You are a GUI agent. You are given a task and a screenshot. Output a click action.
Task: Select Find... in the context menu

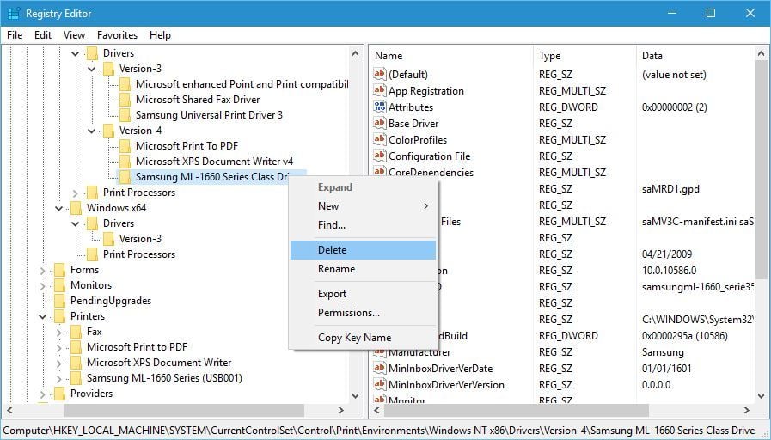coord(363,225)
